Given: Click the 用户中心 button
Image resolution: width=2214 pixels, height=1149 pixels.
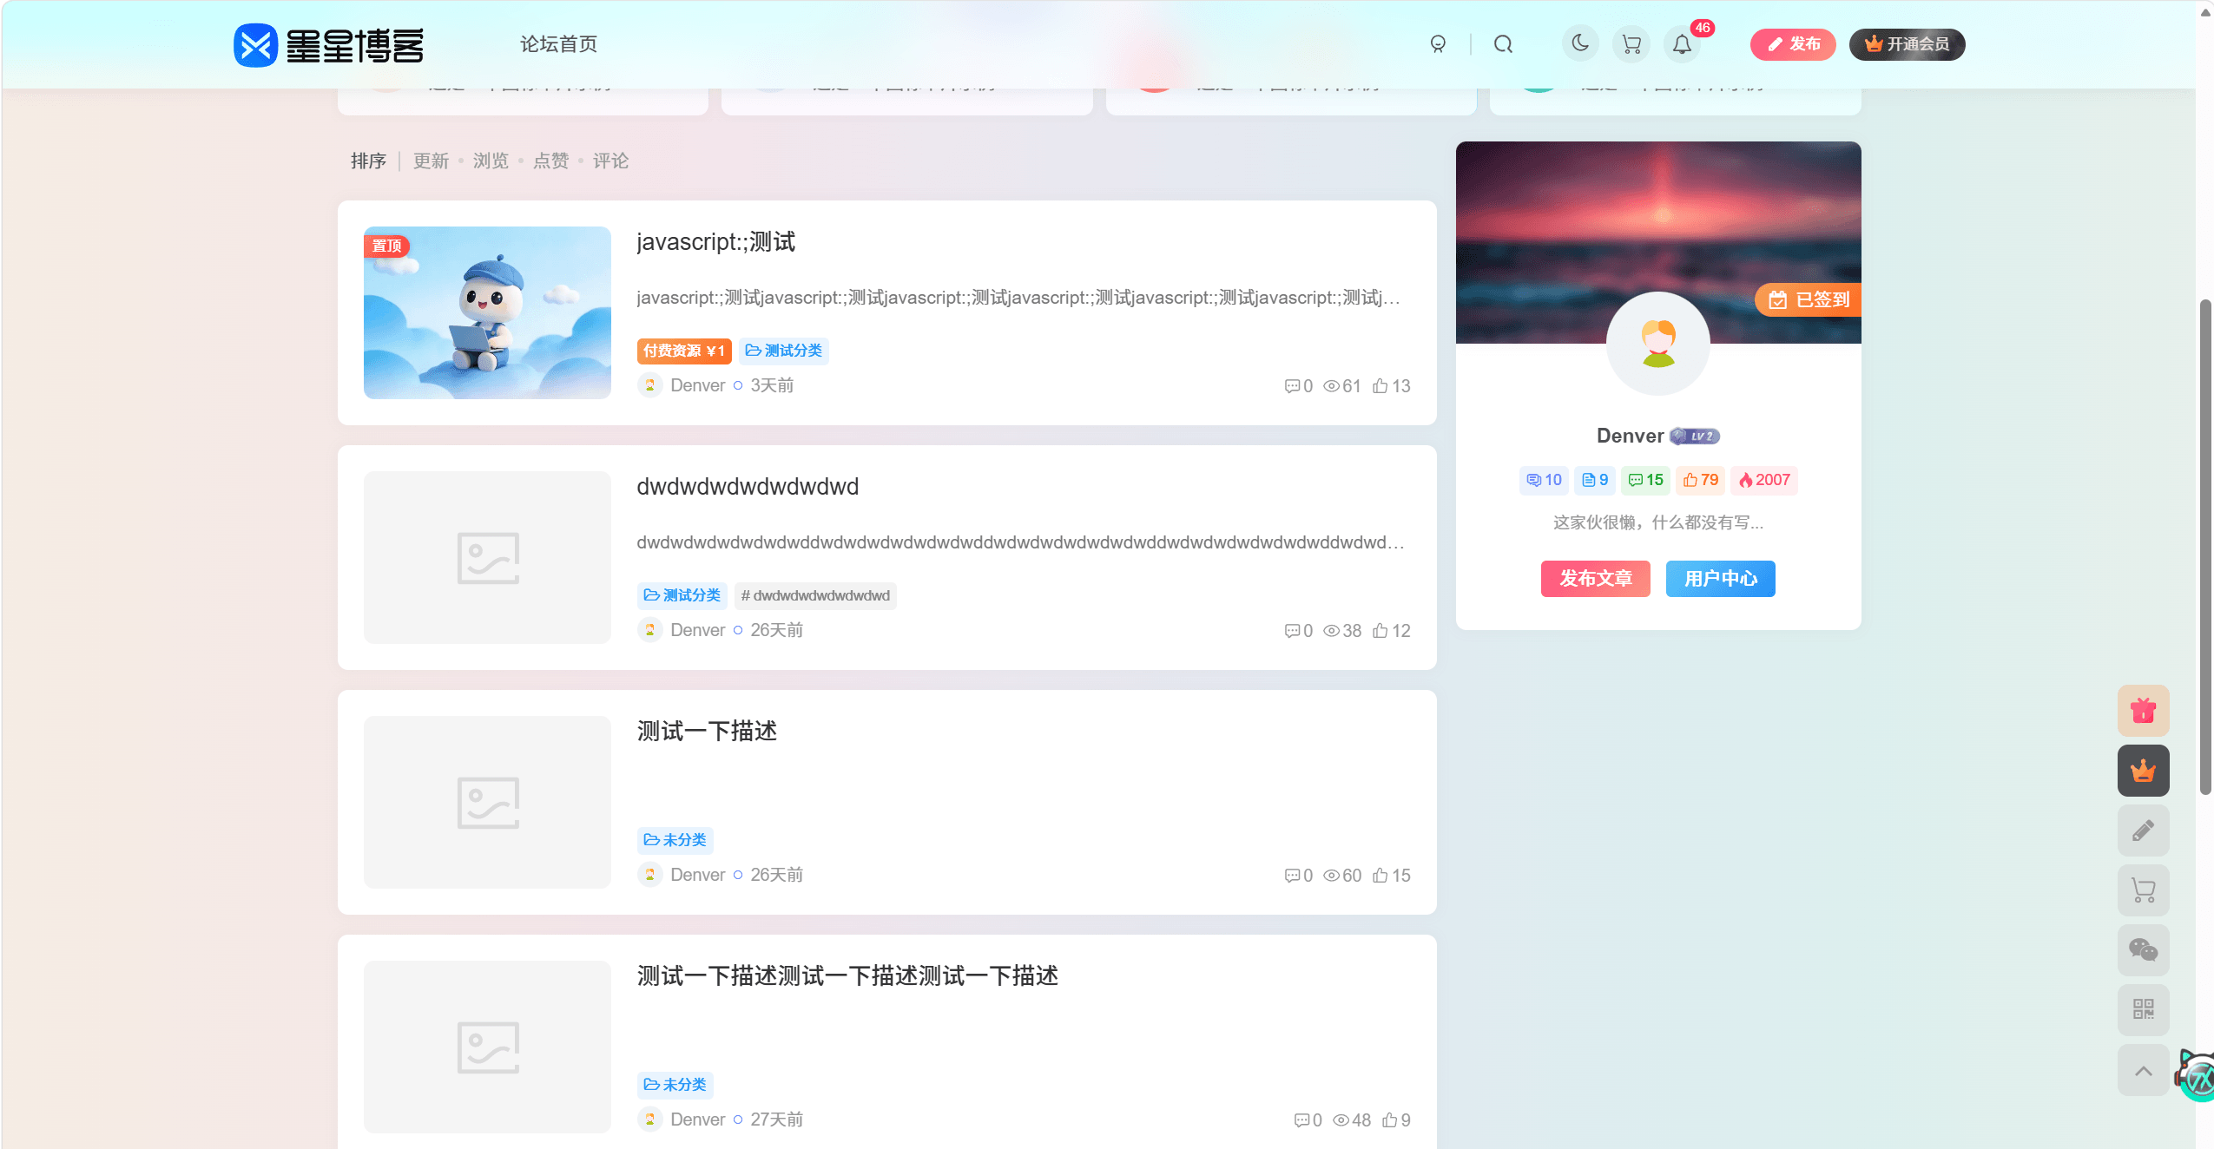Looking at the screenshot, I should [x=1720, y=579].
